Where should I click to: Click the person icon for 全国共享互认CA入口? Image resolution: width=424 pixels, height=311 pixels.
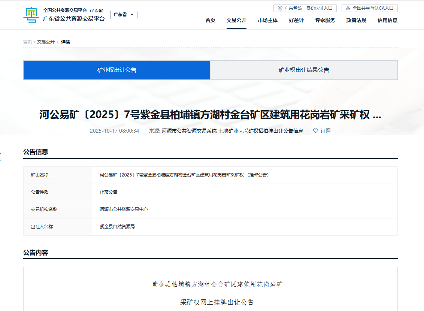[x=348, y=8]
